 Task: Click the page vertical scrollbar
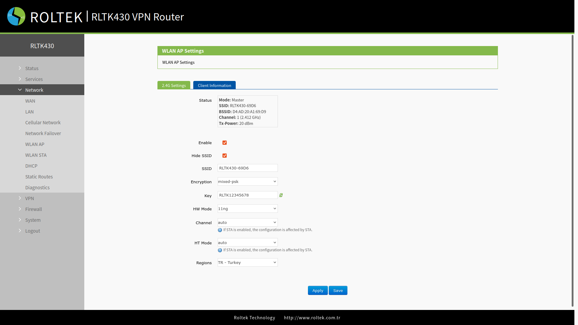point(573,171)
